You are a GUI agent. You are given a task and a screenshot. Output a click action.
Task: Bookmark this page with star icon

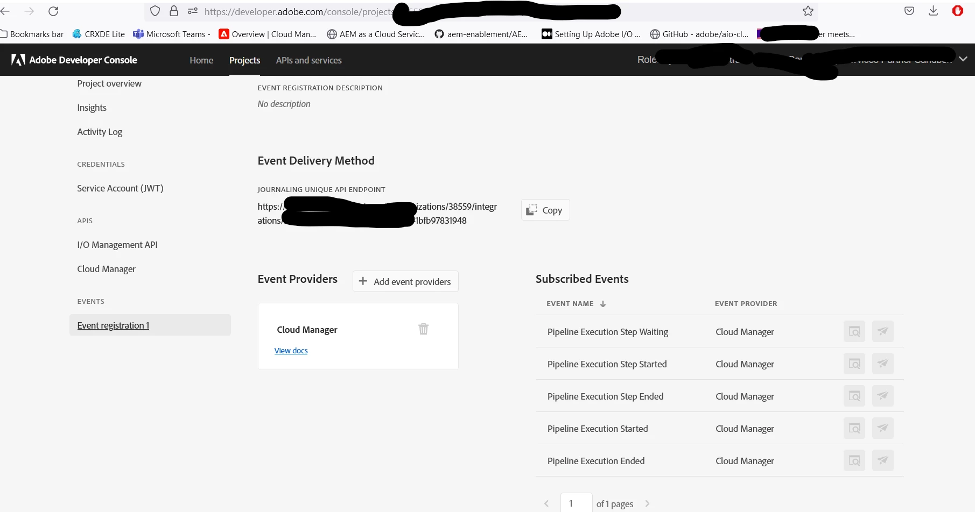808,11
